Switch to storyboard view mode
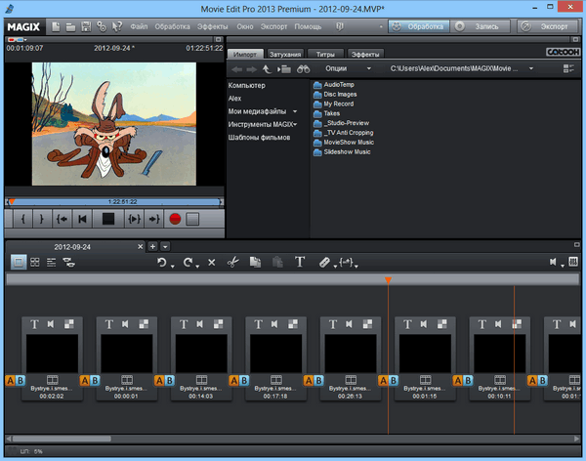The image size is (586, 461). pos(20,262)
